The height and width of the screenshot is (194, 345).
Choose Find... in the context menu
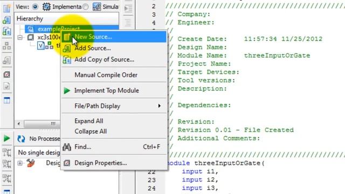click(x=114, y=147)
